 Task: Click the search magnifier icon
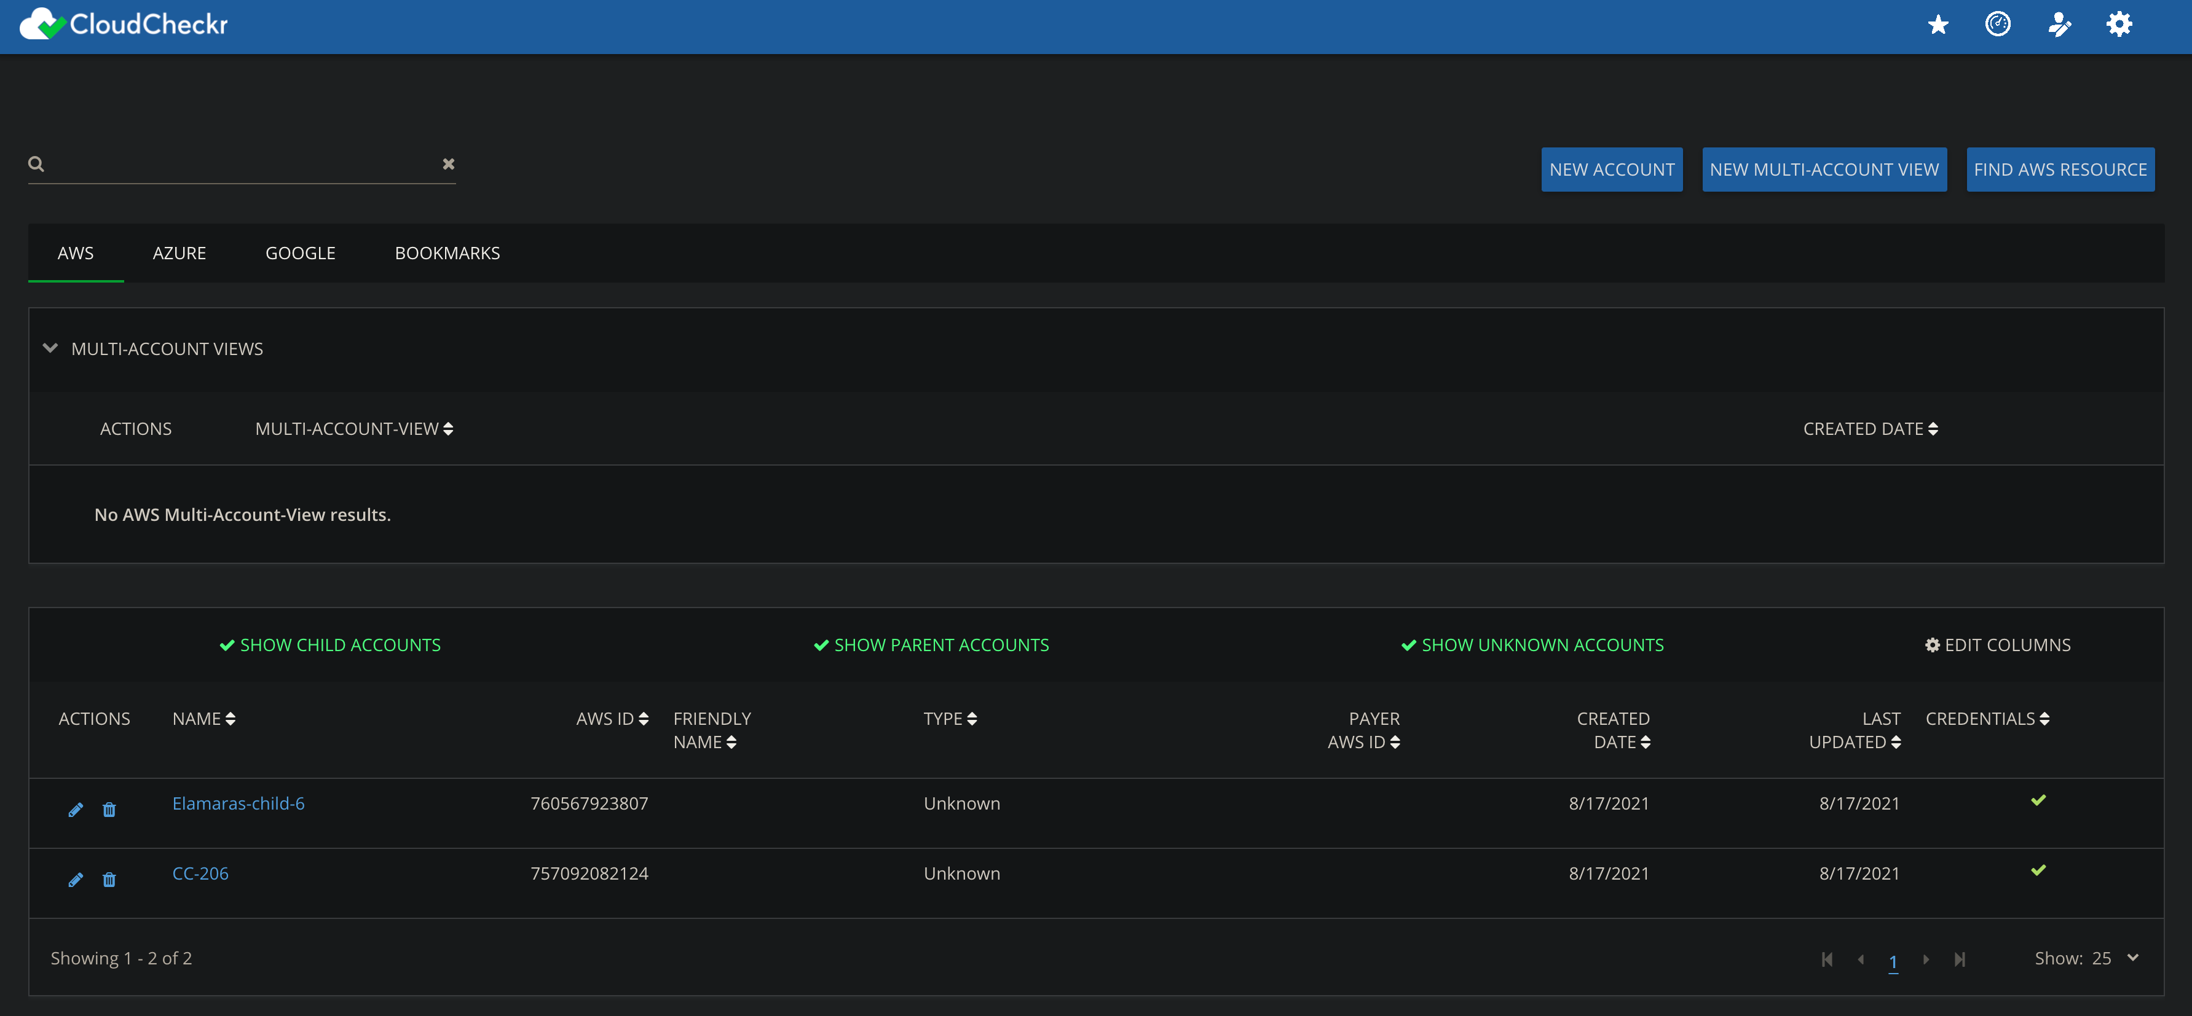[x=36, y=163]
